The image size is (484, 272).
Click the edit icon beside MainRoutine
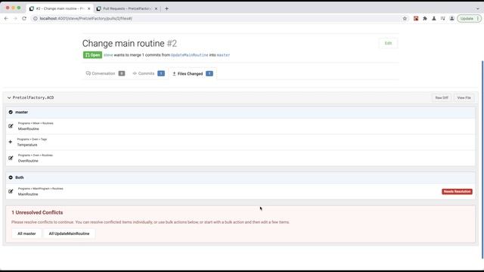pos(11,191)
